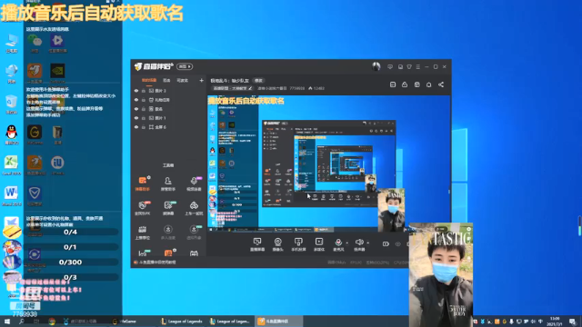Add a new scene with the plus button
The width and height of the screenshot is (582, 327).
201,81
